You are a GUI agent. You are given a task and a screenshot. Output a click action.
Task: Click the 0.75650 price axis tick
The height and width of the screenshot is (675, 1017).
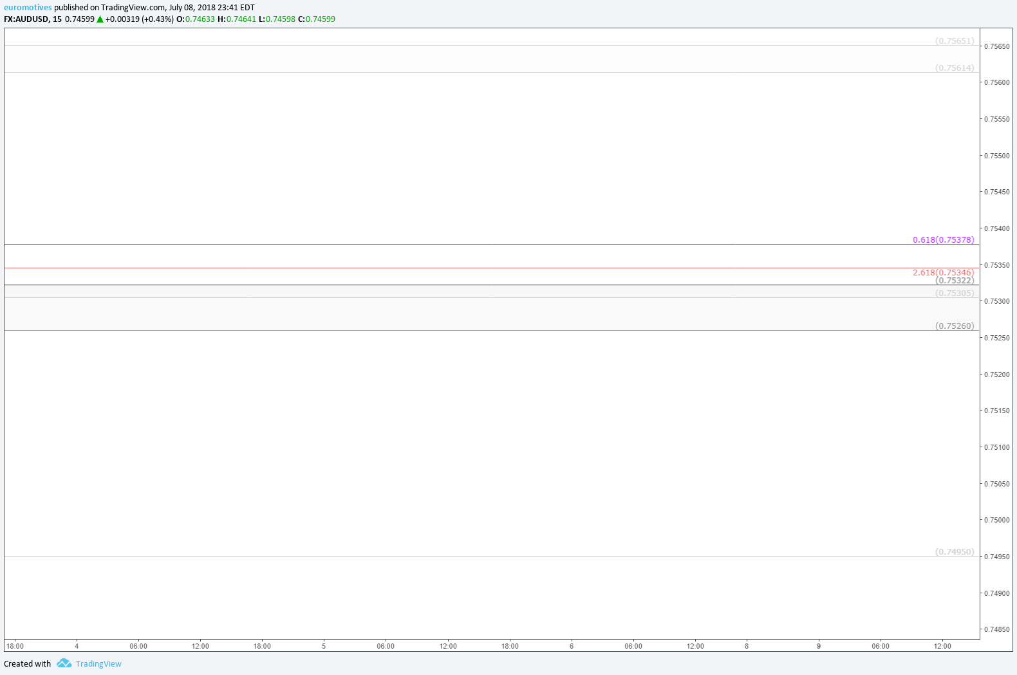click(997, 46)
